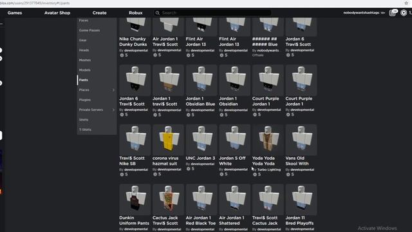Click Yoda Yoda Yoda Yoda brown robe thumbnail

[268, 140]
